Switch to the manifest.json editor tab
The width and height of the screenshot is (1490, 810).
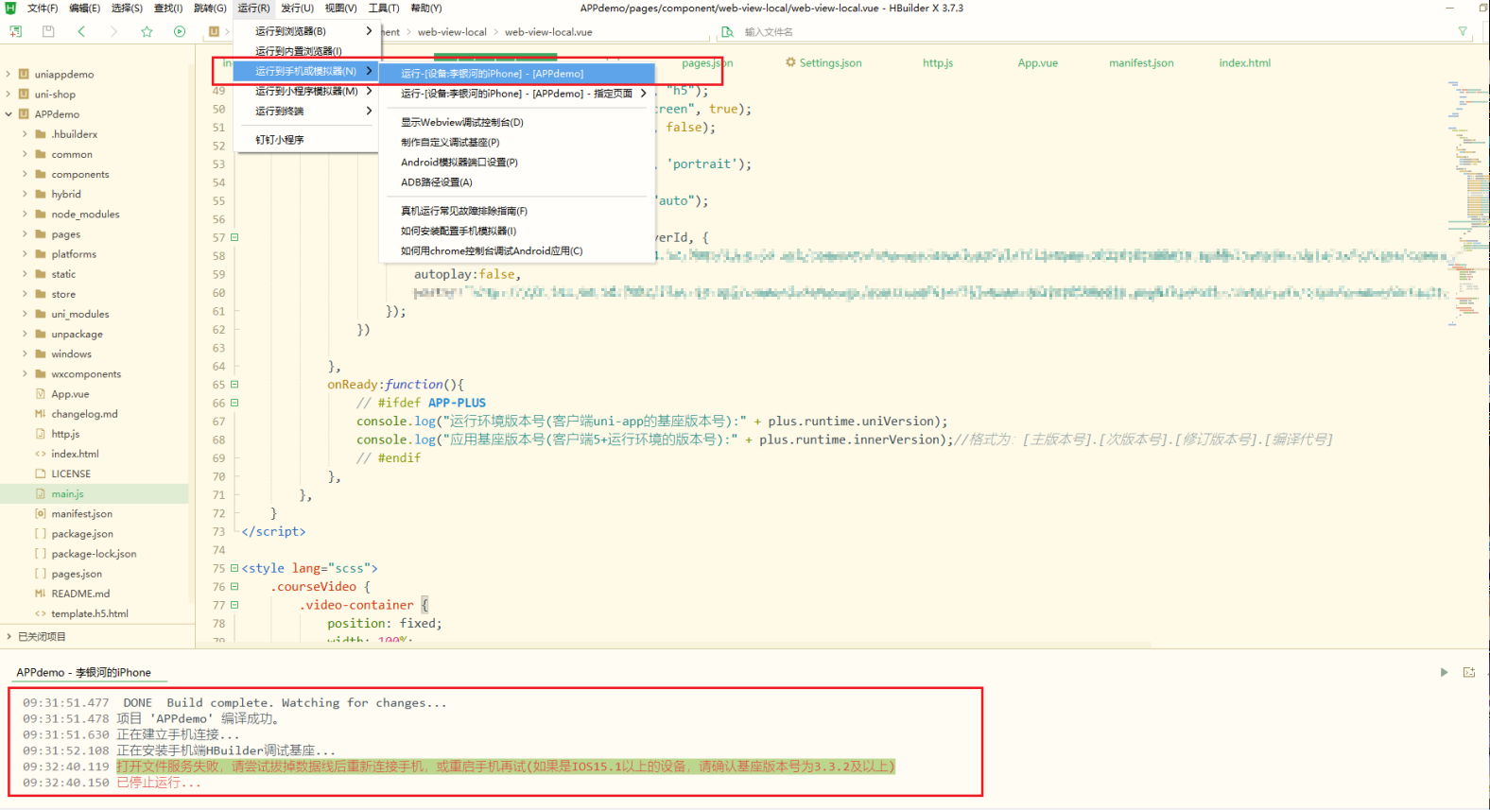coord(1141,63)
